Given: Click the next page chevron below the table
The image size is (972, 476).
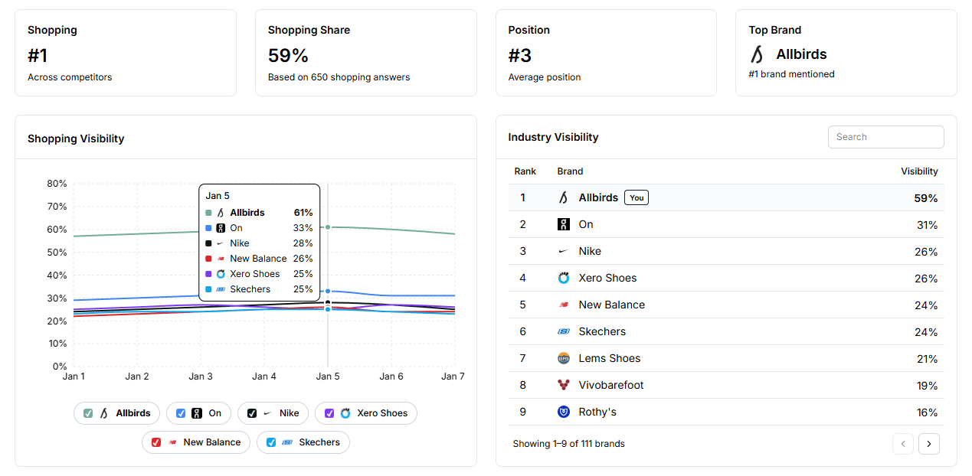Looking at the screenshot, I should [929, 444].
